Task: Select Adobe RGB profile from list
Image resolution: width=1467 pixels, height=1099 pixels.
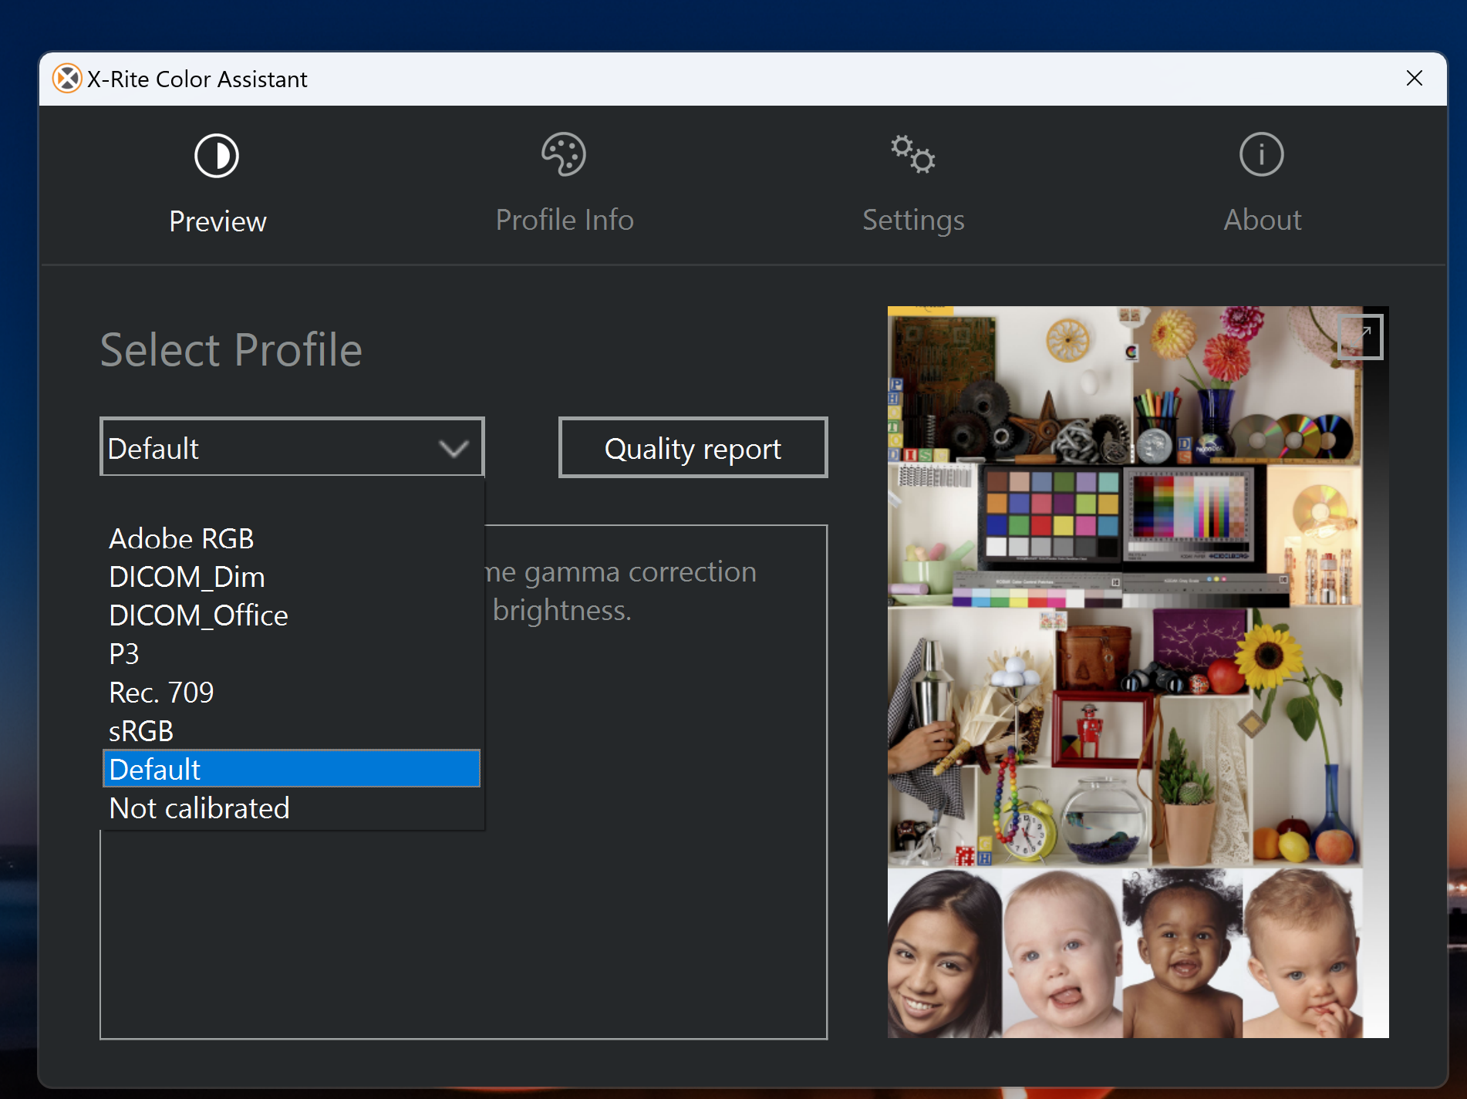Action: (x=181, y=538)
